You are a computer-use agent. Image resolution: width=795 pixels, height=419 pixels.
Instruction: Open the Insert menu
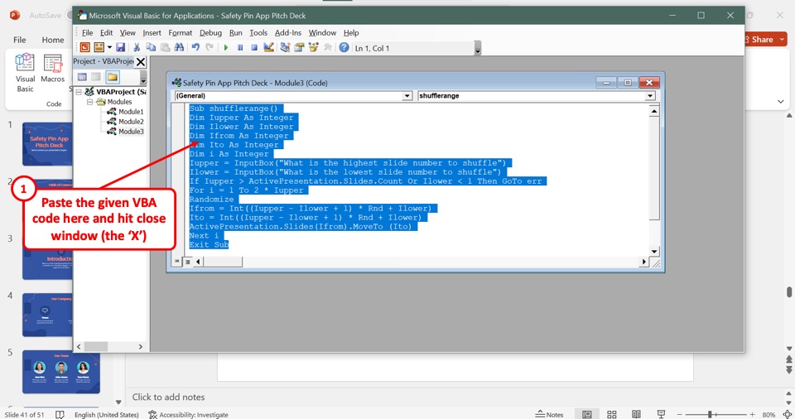coord(152,32)
